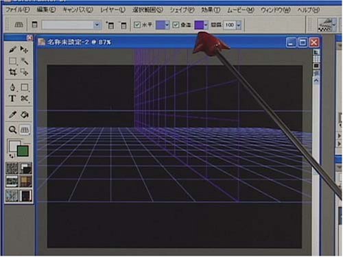
Task: Activate the Text tool
Action: pyautogui.click(x=12, y=99)
